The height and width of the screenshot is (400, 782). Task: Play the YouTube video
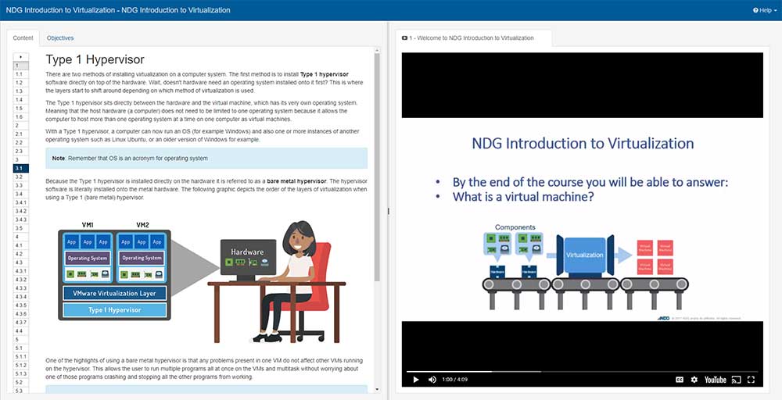pyautogui.click(x=416, y=380)
